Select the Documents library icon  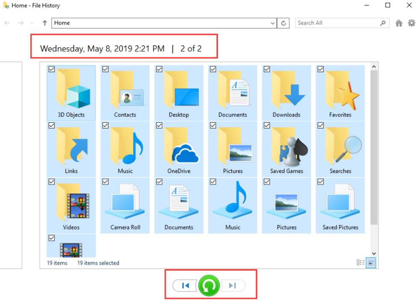pyautogui.click(x=179, y=201)
